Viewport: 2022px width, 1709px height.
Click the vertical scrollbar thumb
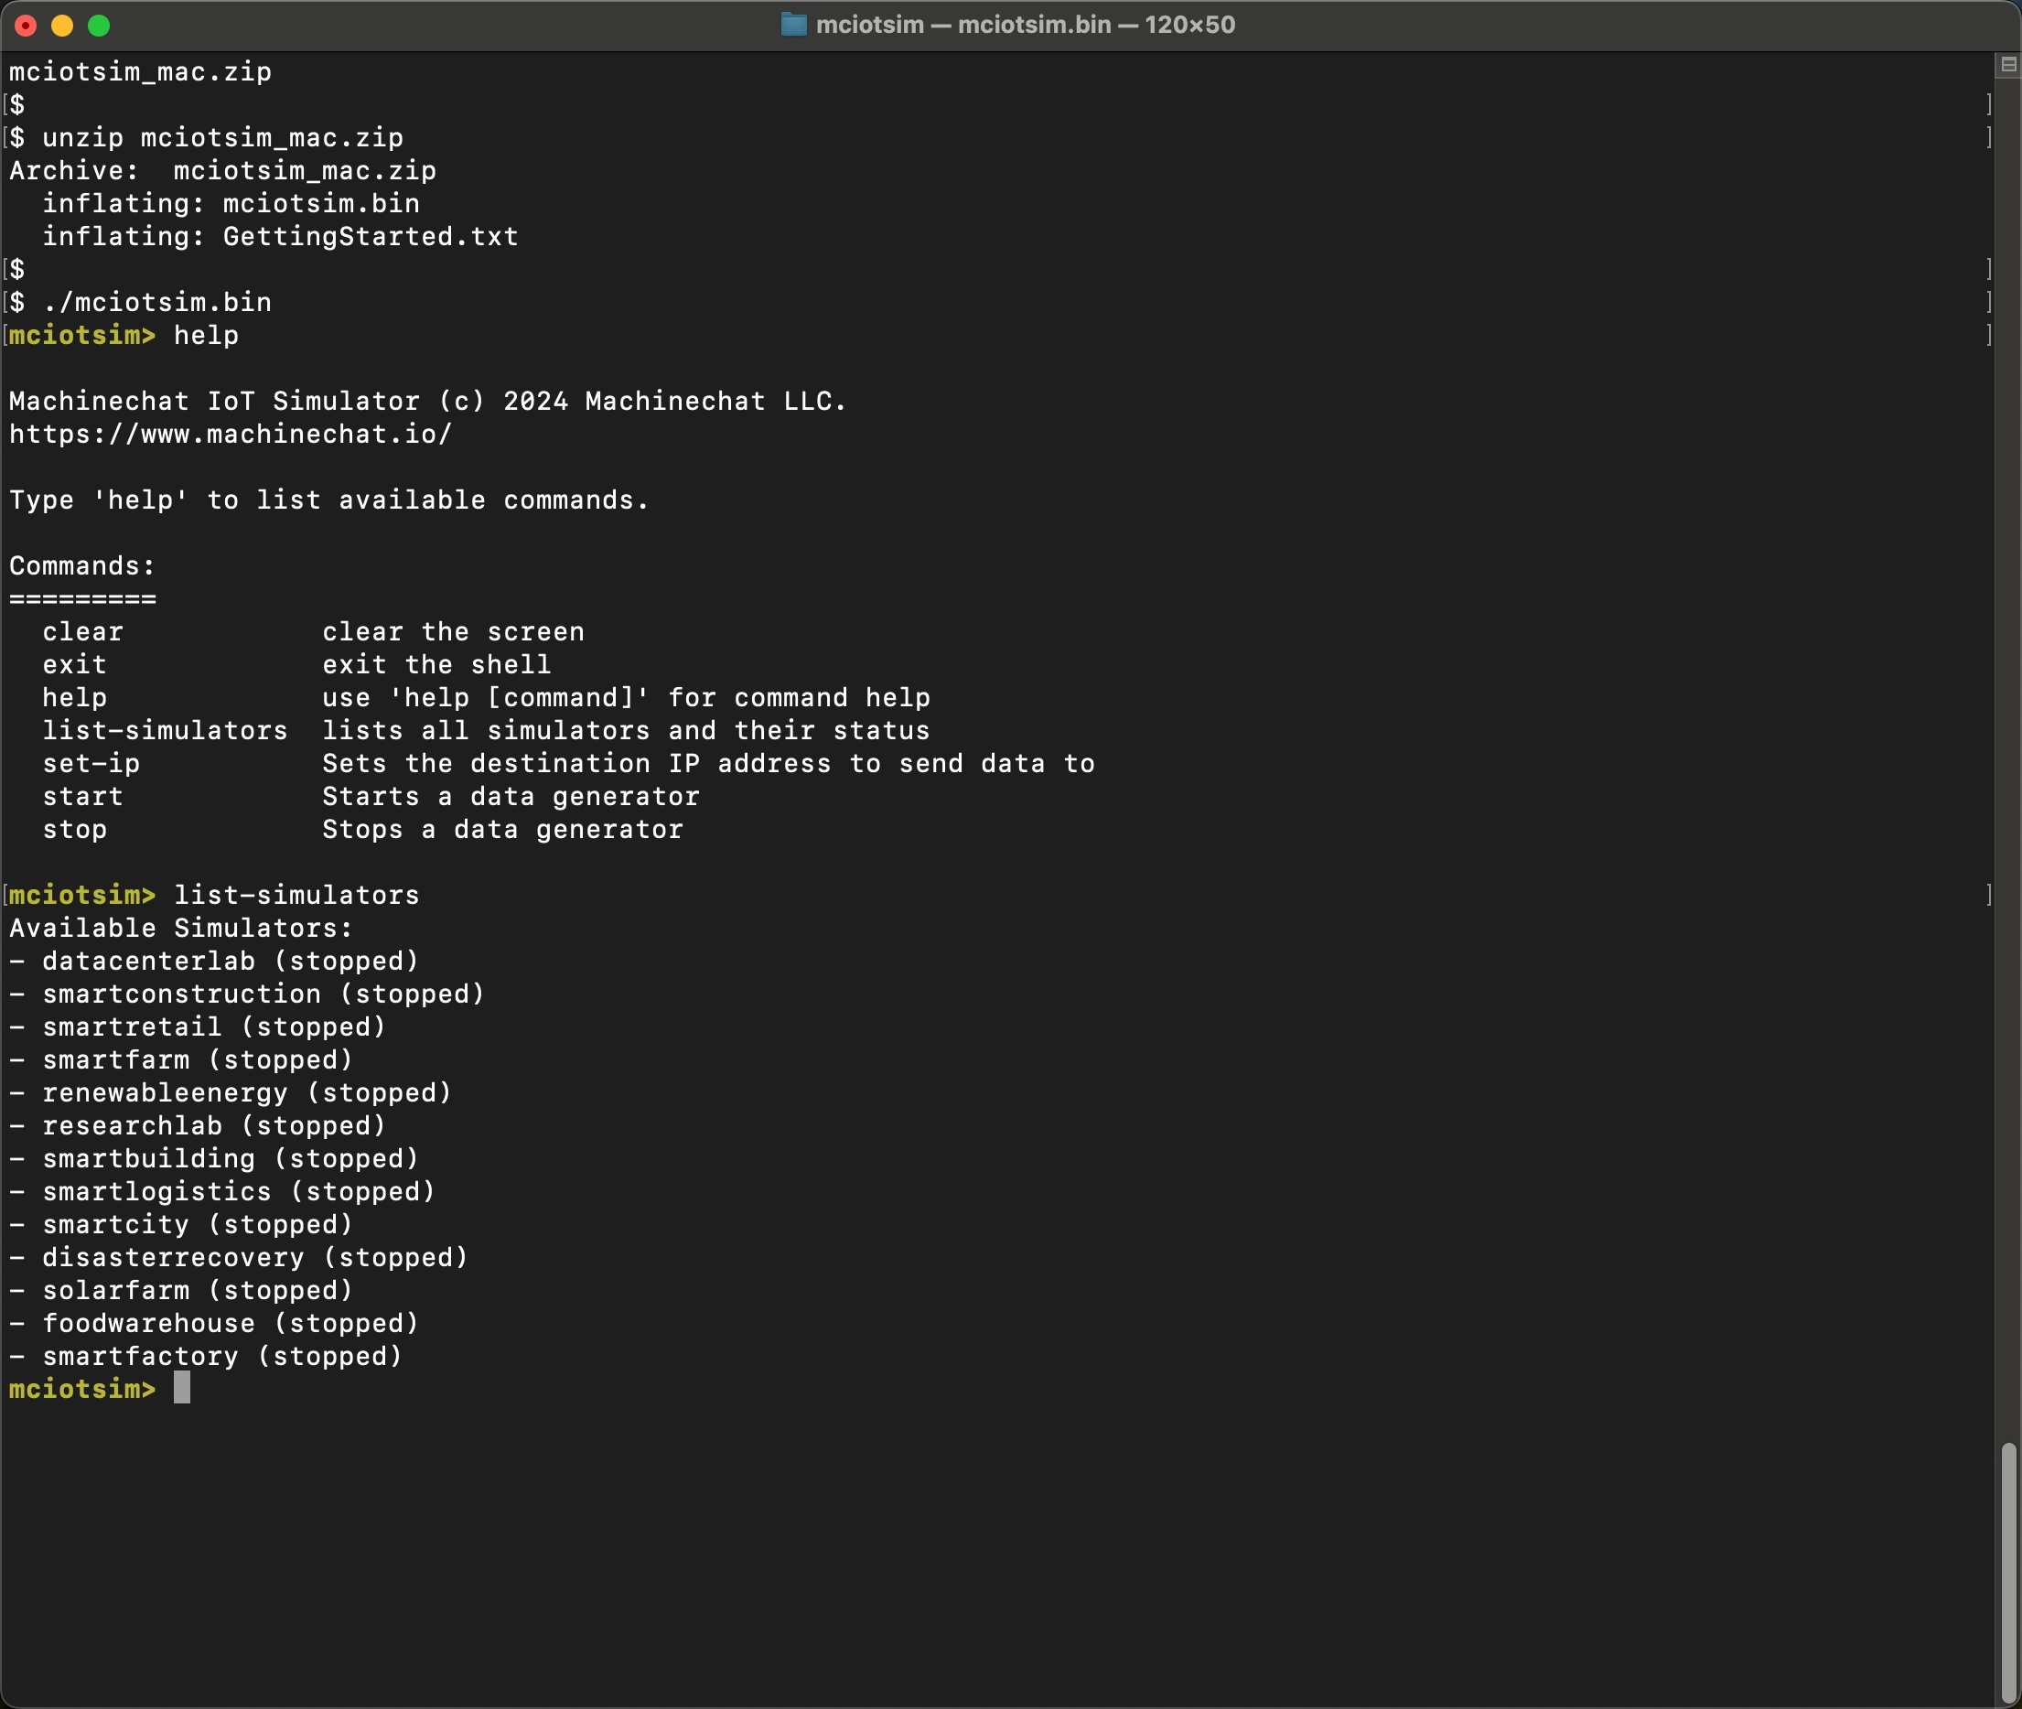click(x=2008, y=1571)
